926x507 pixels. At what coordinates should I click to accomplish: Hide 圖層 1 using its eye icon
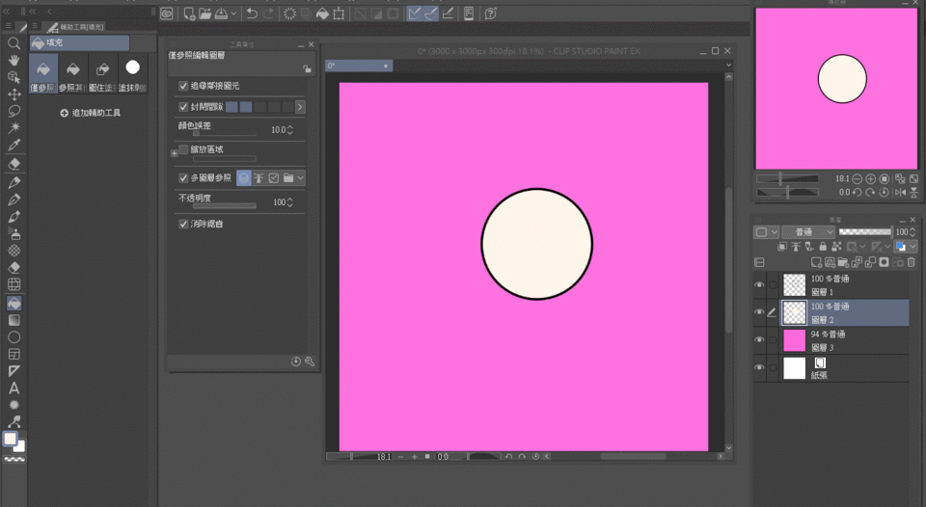pos(759,285)
